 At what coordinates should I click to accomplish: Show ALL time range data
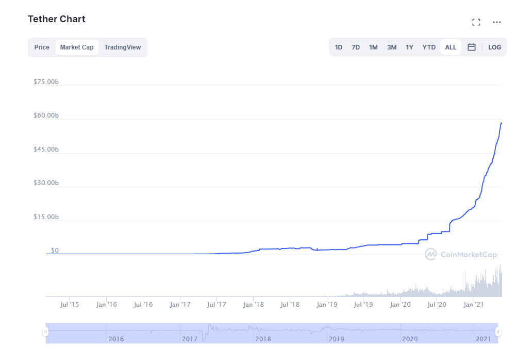[451, 47]
